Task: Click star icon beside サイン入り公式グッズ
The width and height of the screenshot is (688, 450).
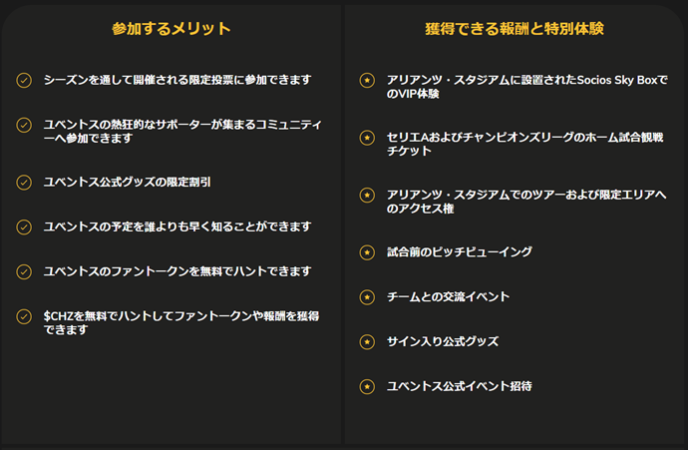Action: pyautogui.click(x=367, y=342)
